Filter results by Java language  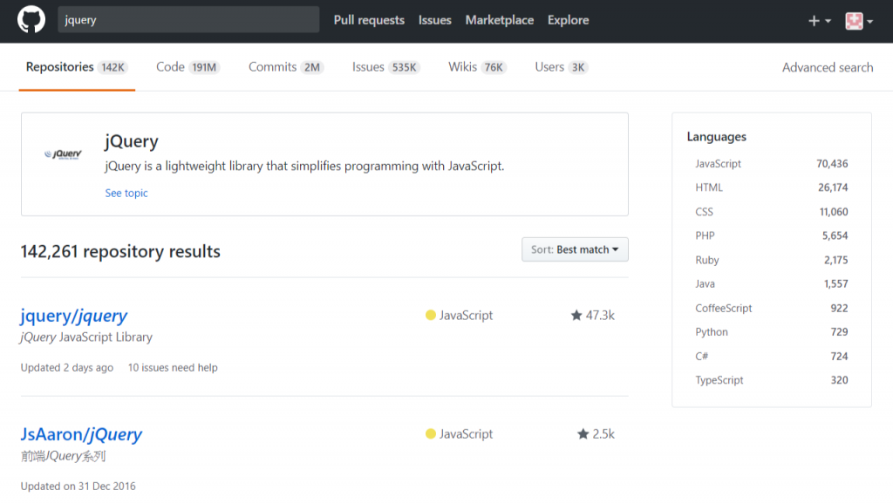771,283
